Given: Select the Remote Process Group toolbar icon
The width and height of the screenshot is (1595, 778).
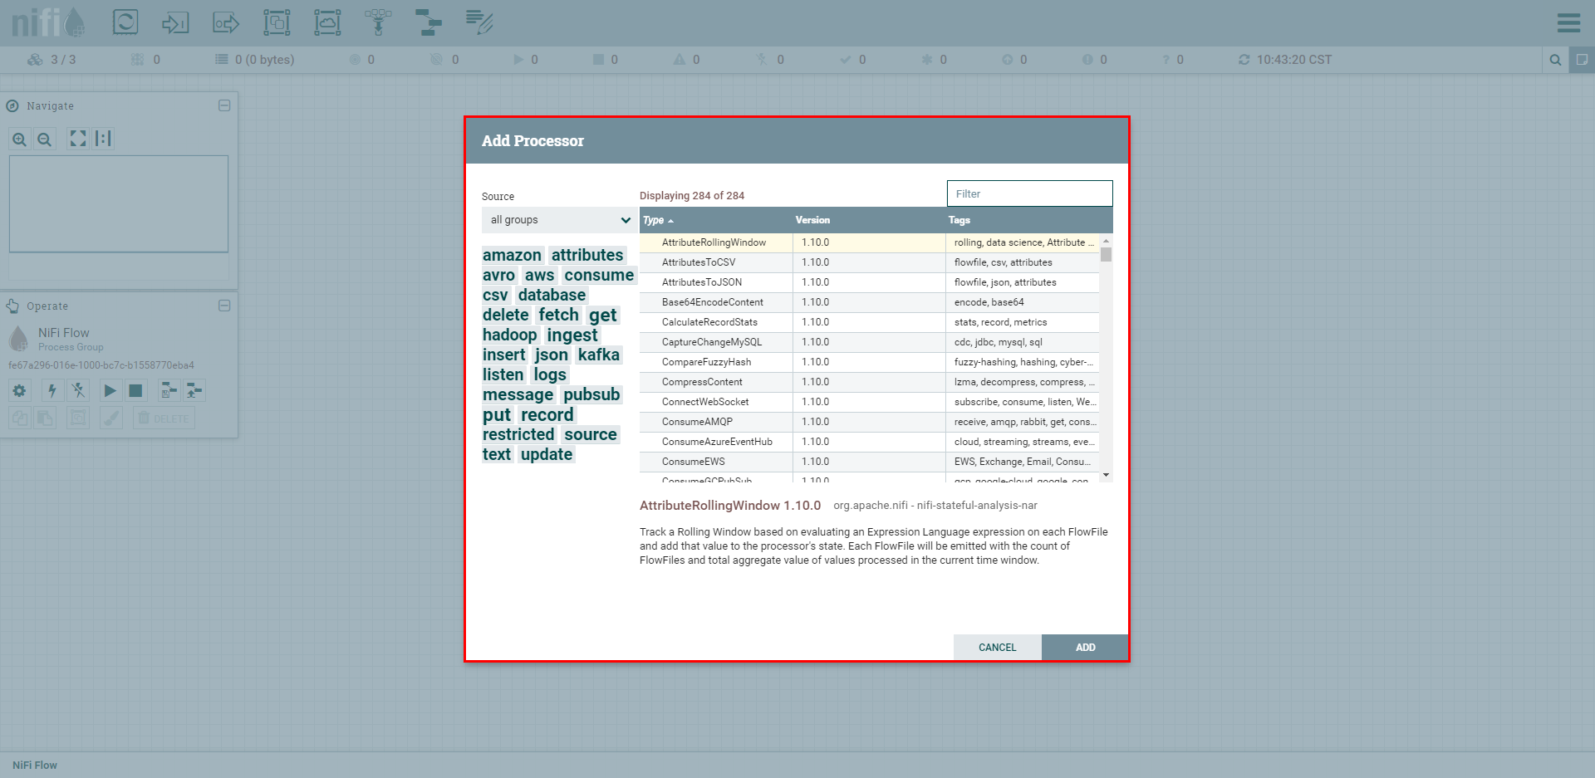Looking at the screenshot, I should [327, 22].
